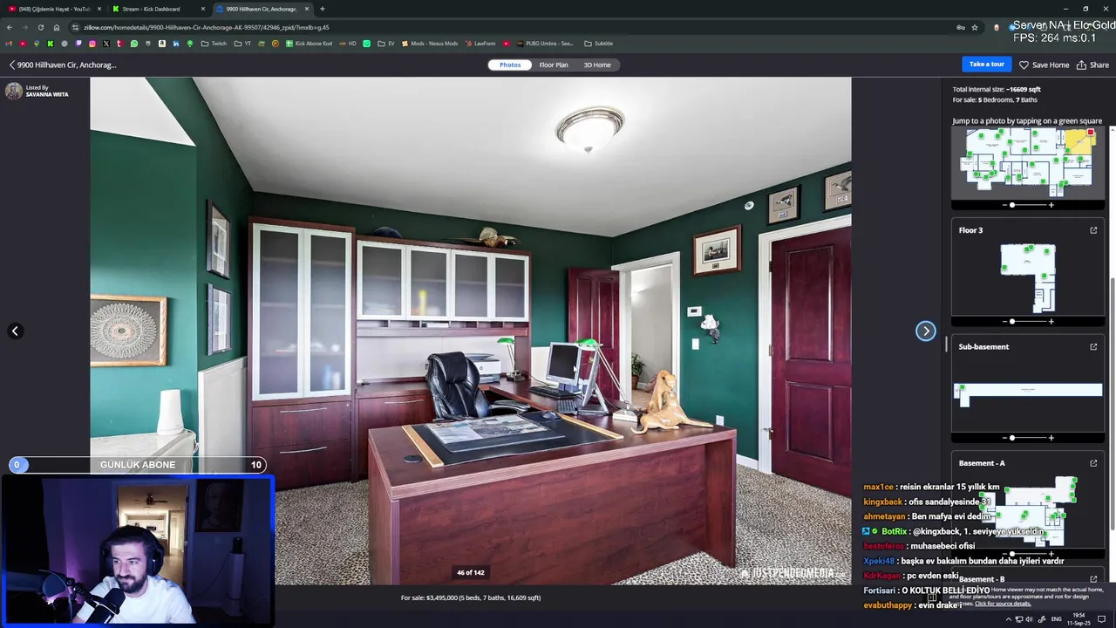
Task: Switch to the Çiğdemle Hayat YouTube tab
Action: point(52,9)
